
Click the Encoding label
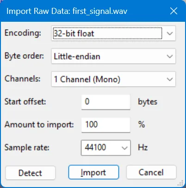point(23,33)
